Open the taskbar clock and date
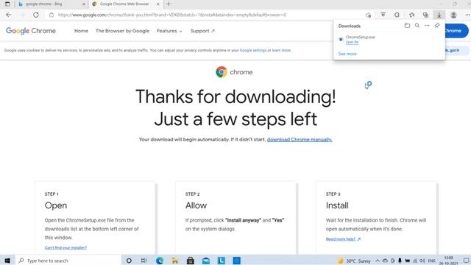The height and width of the screenshot is (265, 471). coord(448,261)
